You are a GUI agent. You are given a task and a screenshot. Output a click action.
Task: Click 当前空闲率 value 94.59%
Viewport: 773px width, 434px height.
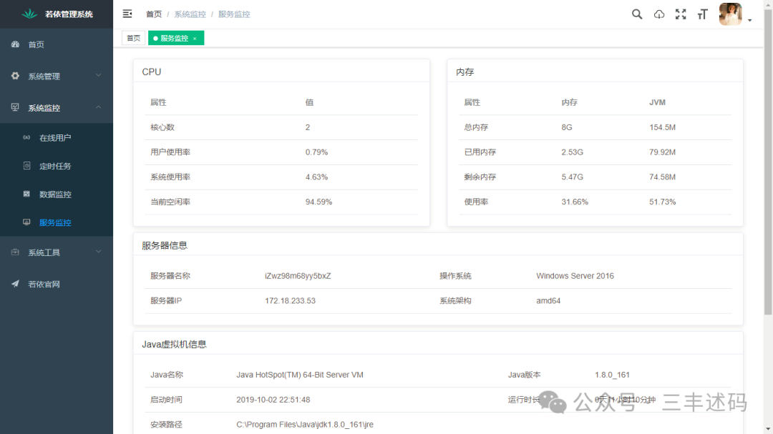point(319,202)
